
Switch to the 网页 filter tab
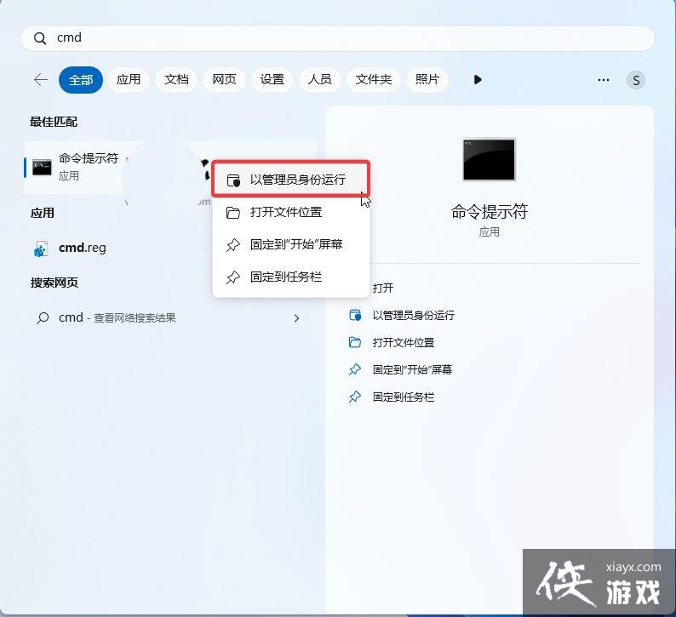[224, 80]
